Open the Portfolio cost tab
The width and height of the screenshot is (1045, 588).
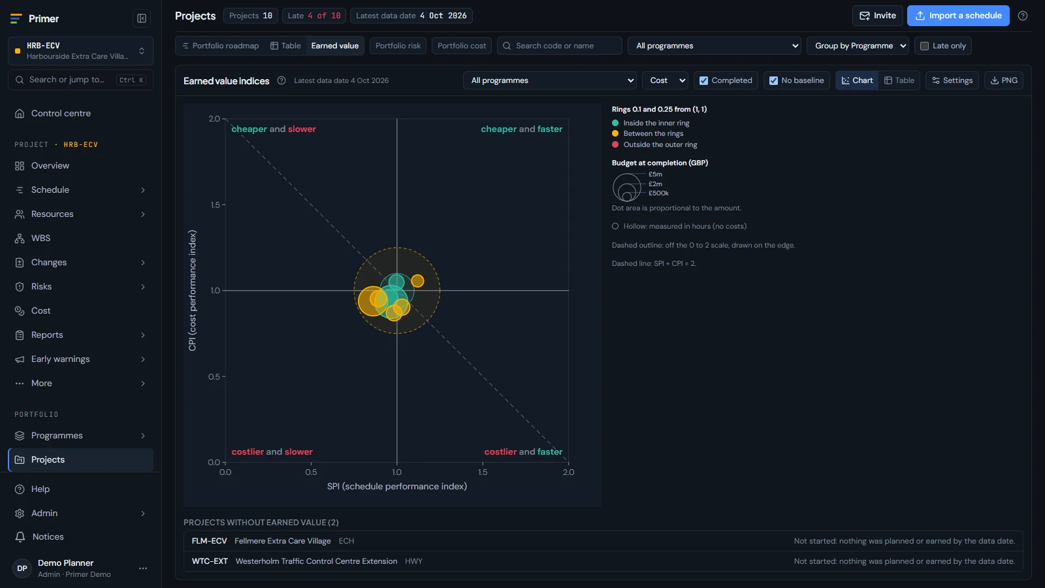(462, 46)
